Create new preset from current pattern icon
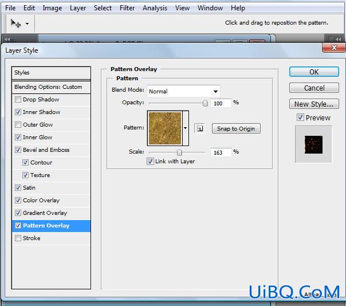Viewport: 346px width, 306px height. point(200,128)
